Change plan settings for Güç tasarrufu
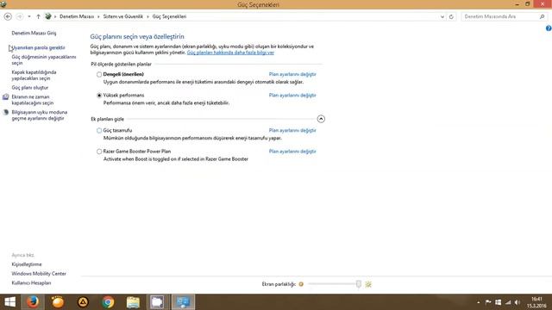The image size is (552, 310). pos(292,130)
